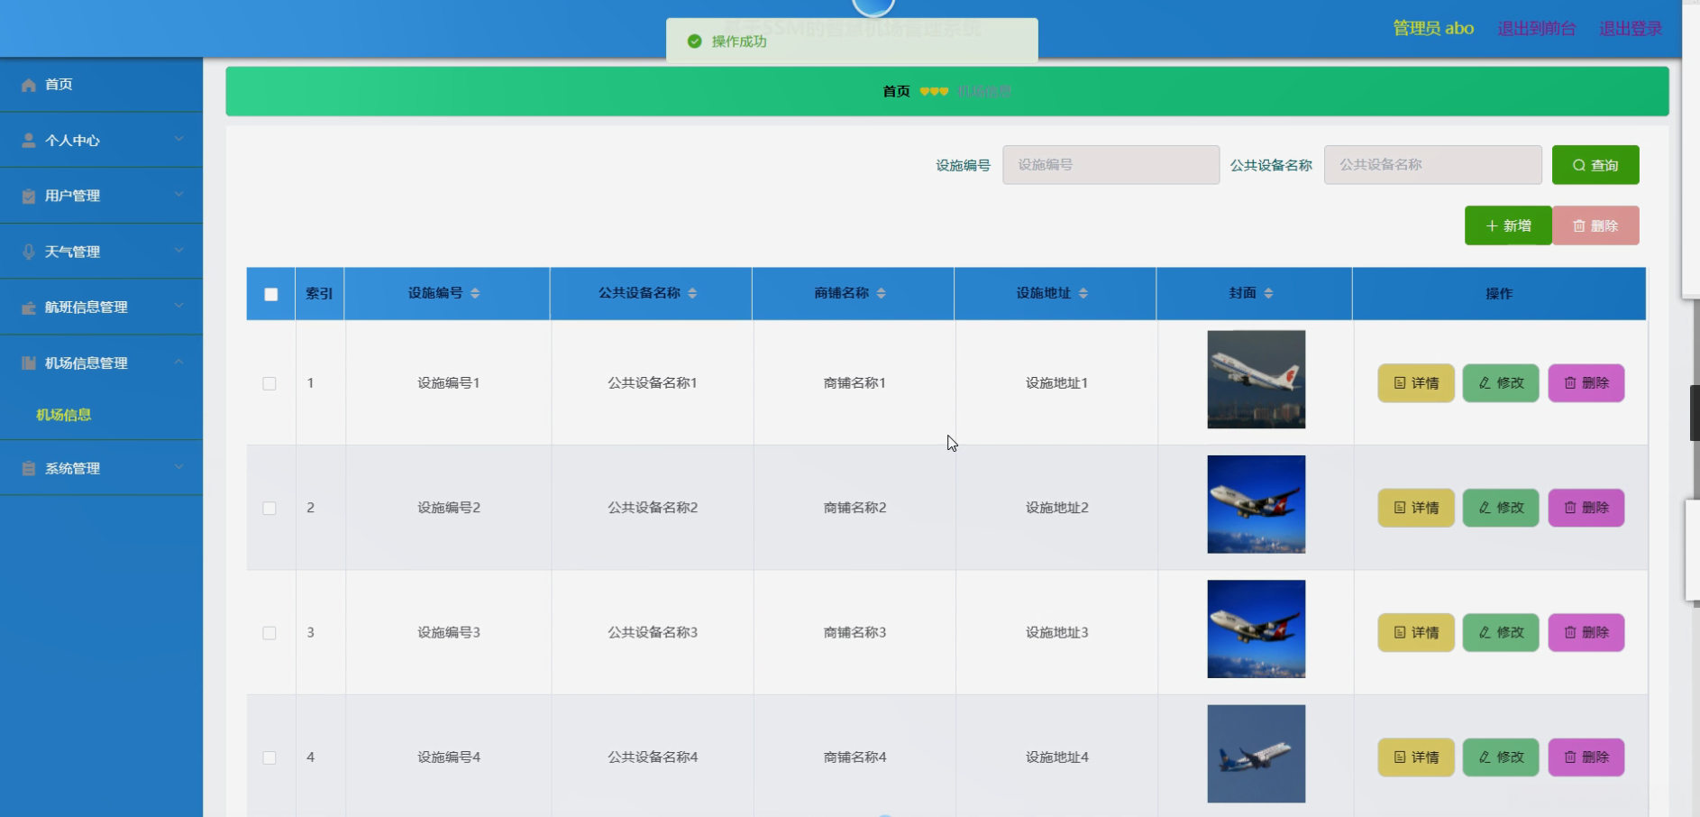Open the 用户管理 sidebar menu
Image resolution: width=1700 pixels, height=817 pixels.
click(101, 196)
